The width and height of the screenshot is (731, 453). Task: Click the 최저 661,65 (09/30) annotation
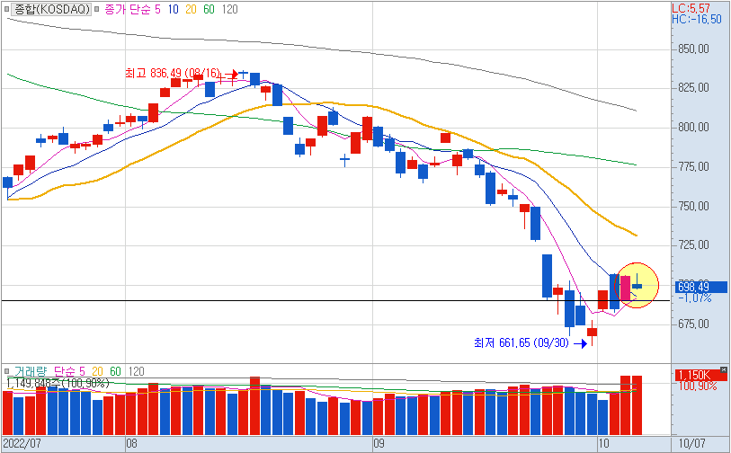(522, 343)
